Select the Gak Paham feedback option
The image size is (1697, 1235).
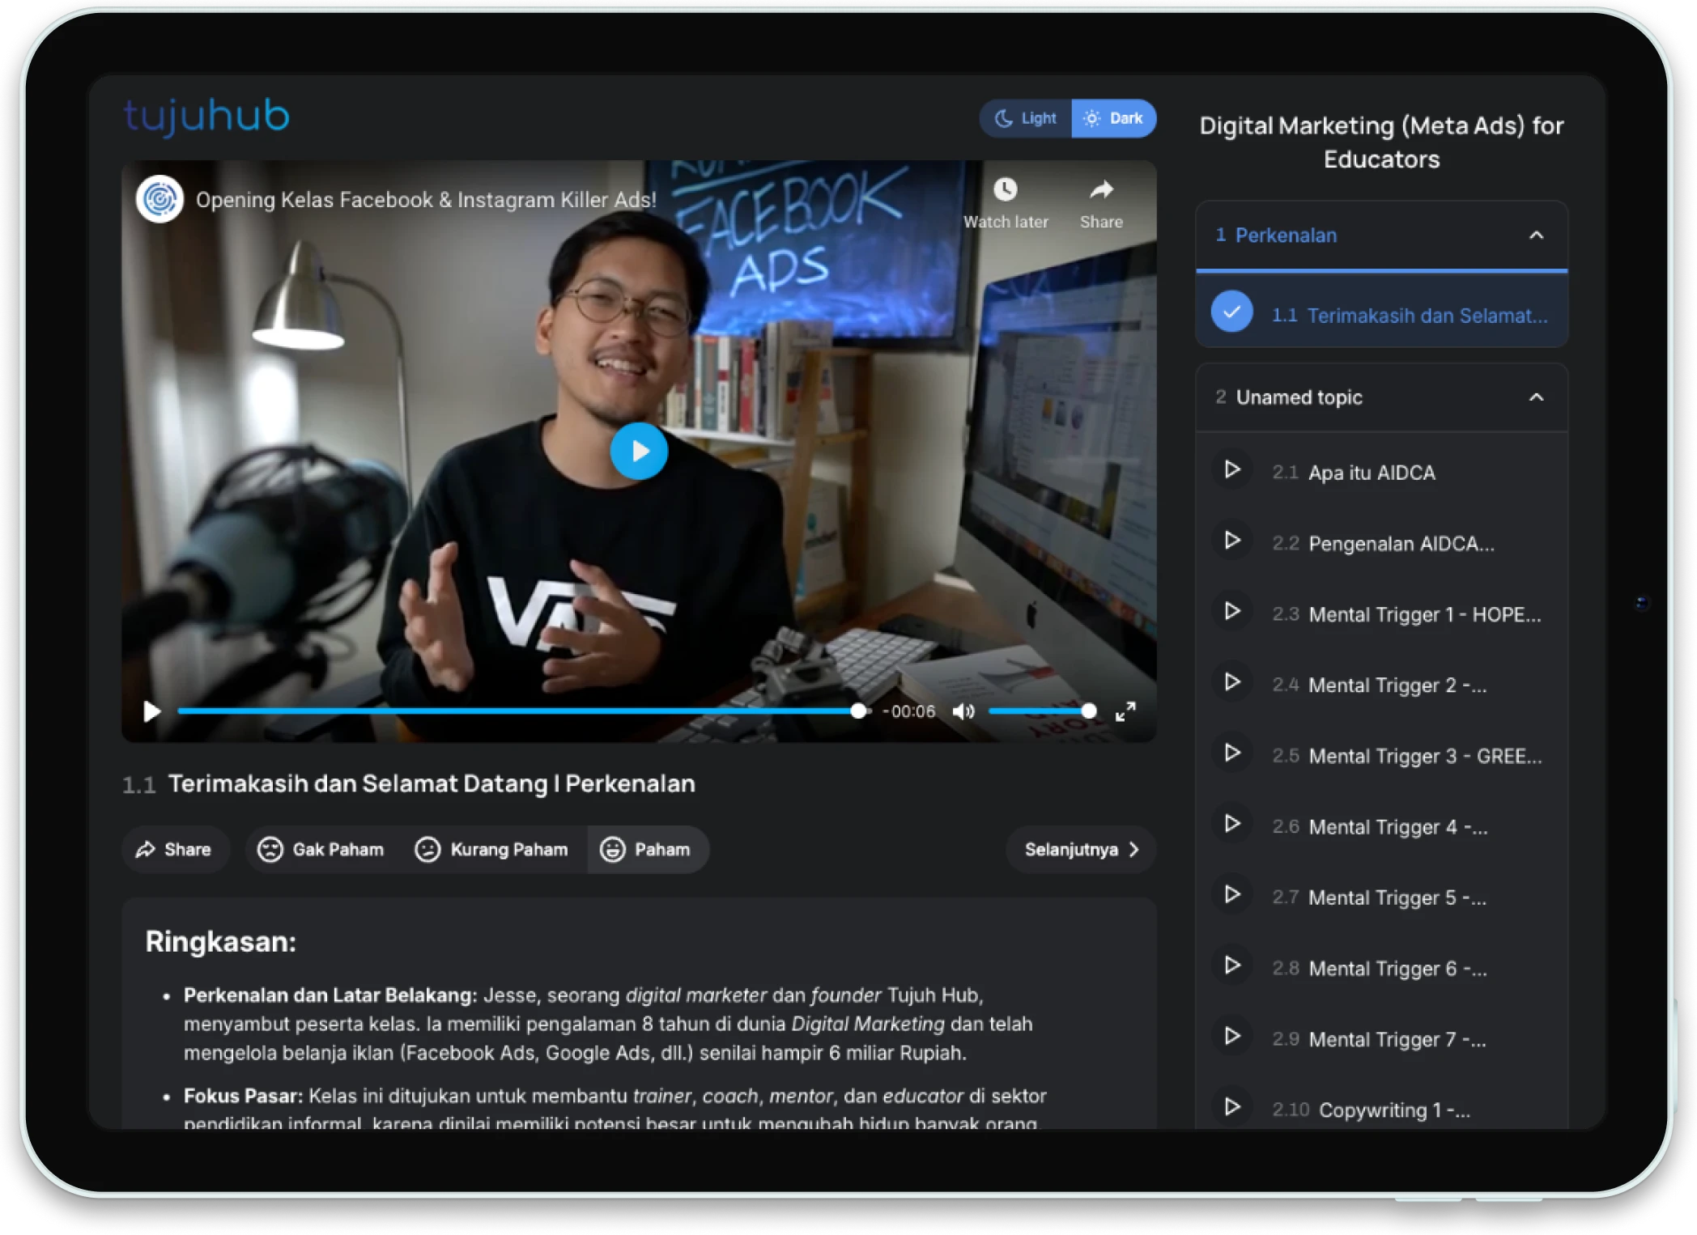321,850
